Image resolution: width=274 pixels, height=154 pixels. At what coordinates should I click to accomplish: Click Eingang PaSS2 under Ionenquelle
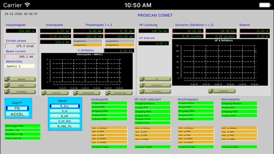coord(109,119)
